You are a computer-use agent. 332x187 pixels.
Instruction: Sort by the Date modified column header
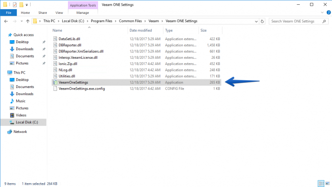click(x=141, y=30)
